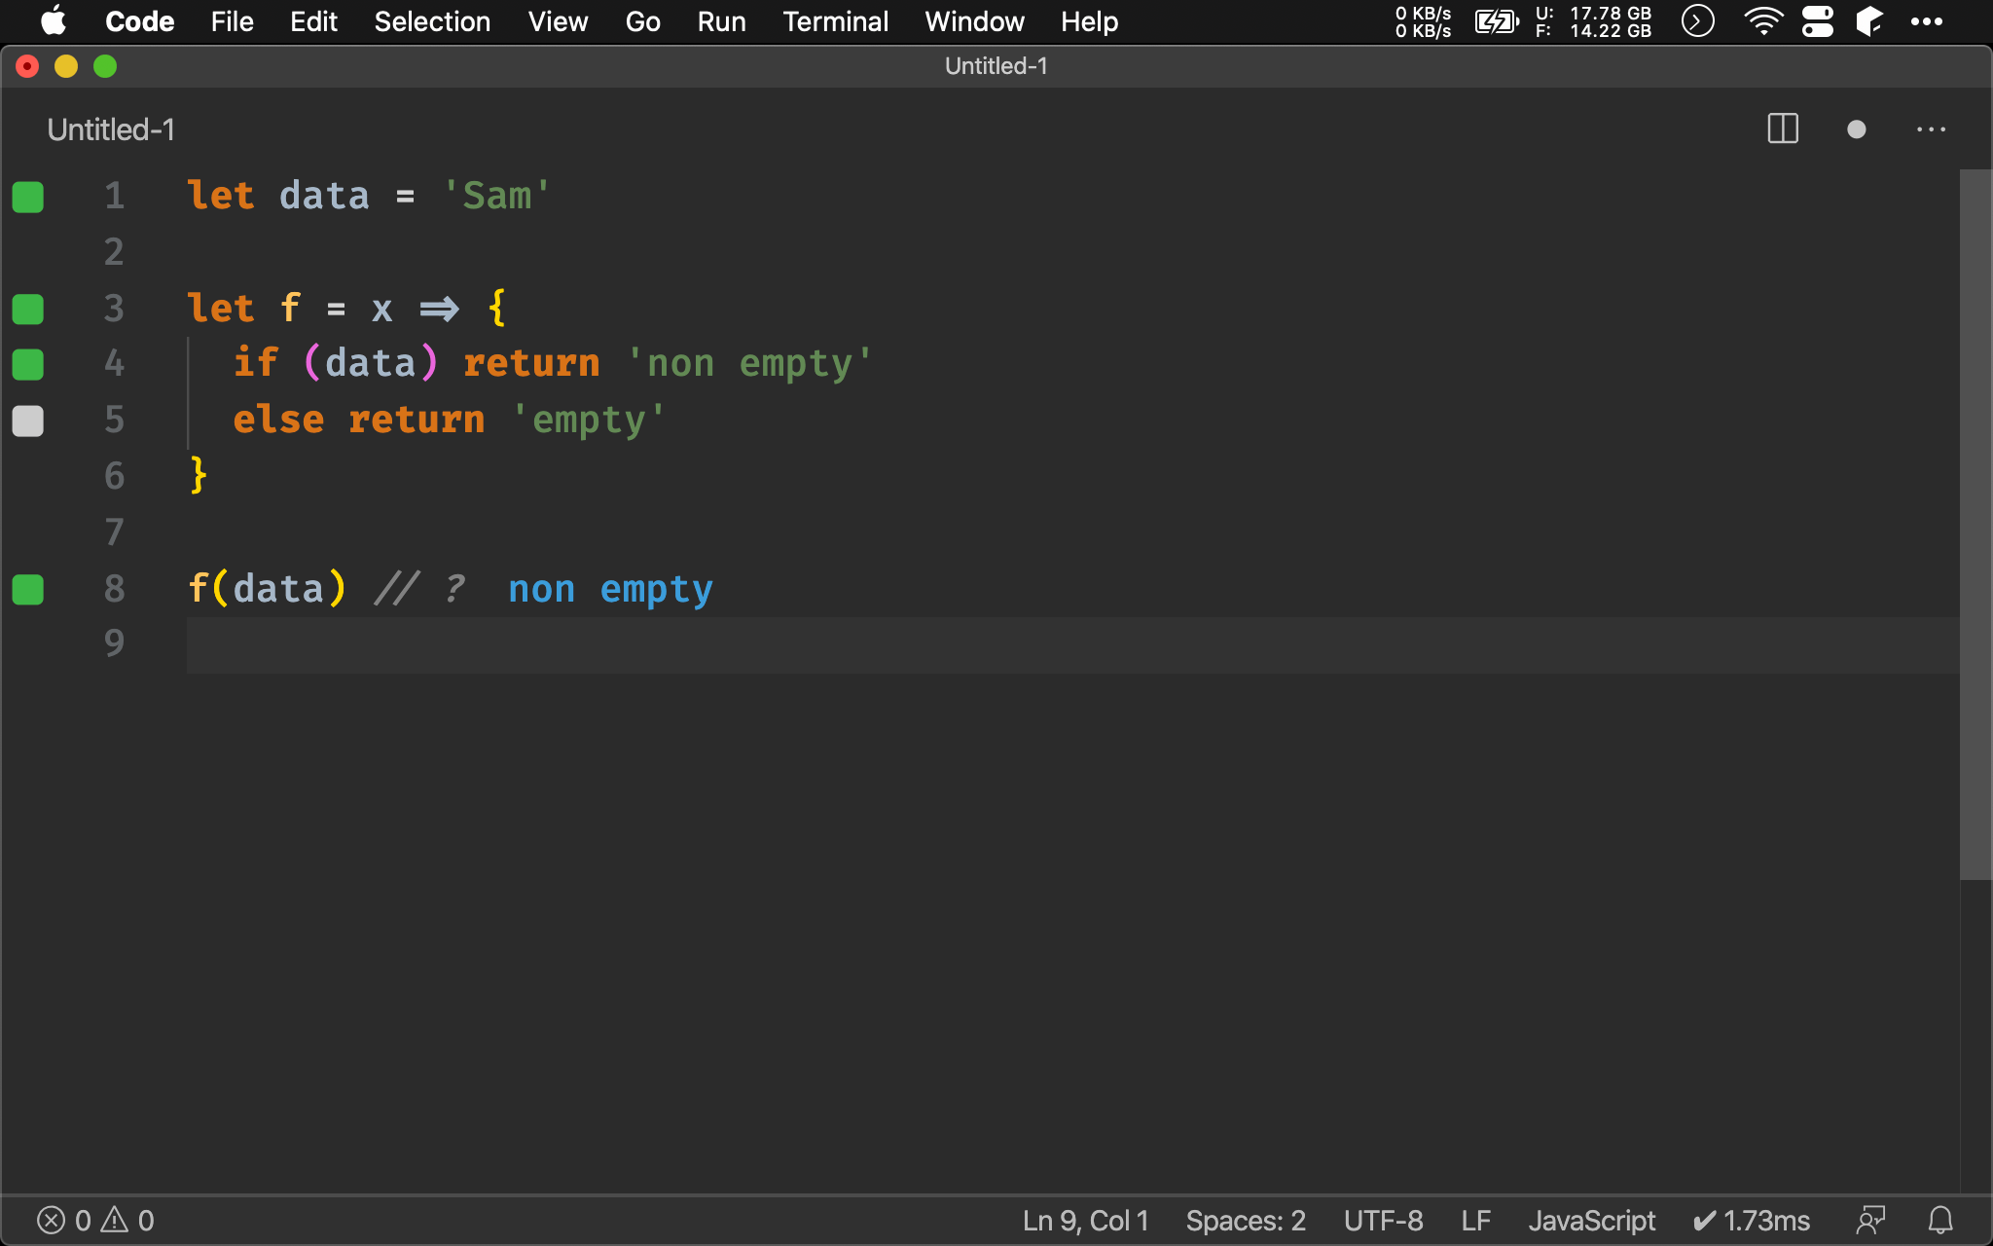Click the green coverage marker on line 3

coord(28,309)
